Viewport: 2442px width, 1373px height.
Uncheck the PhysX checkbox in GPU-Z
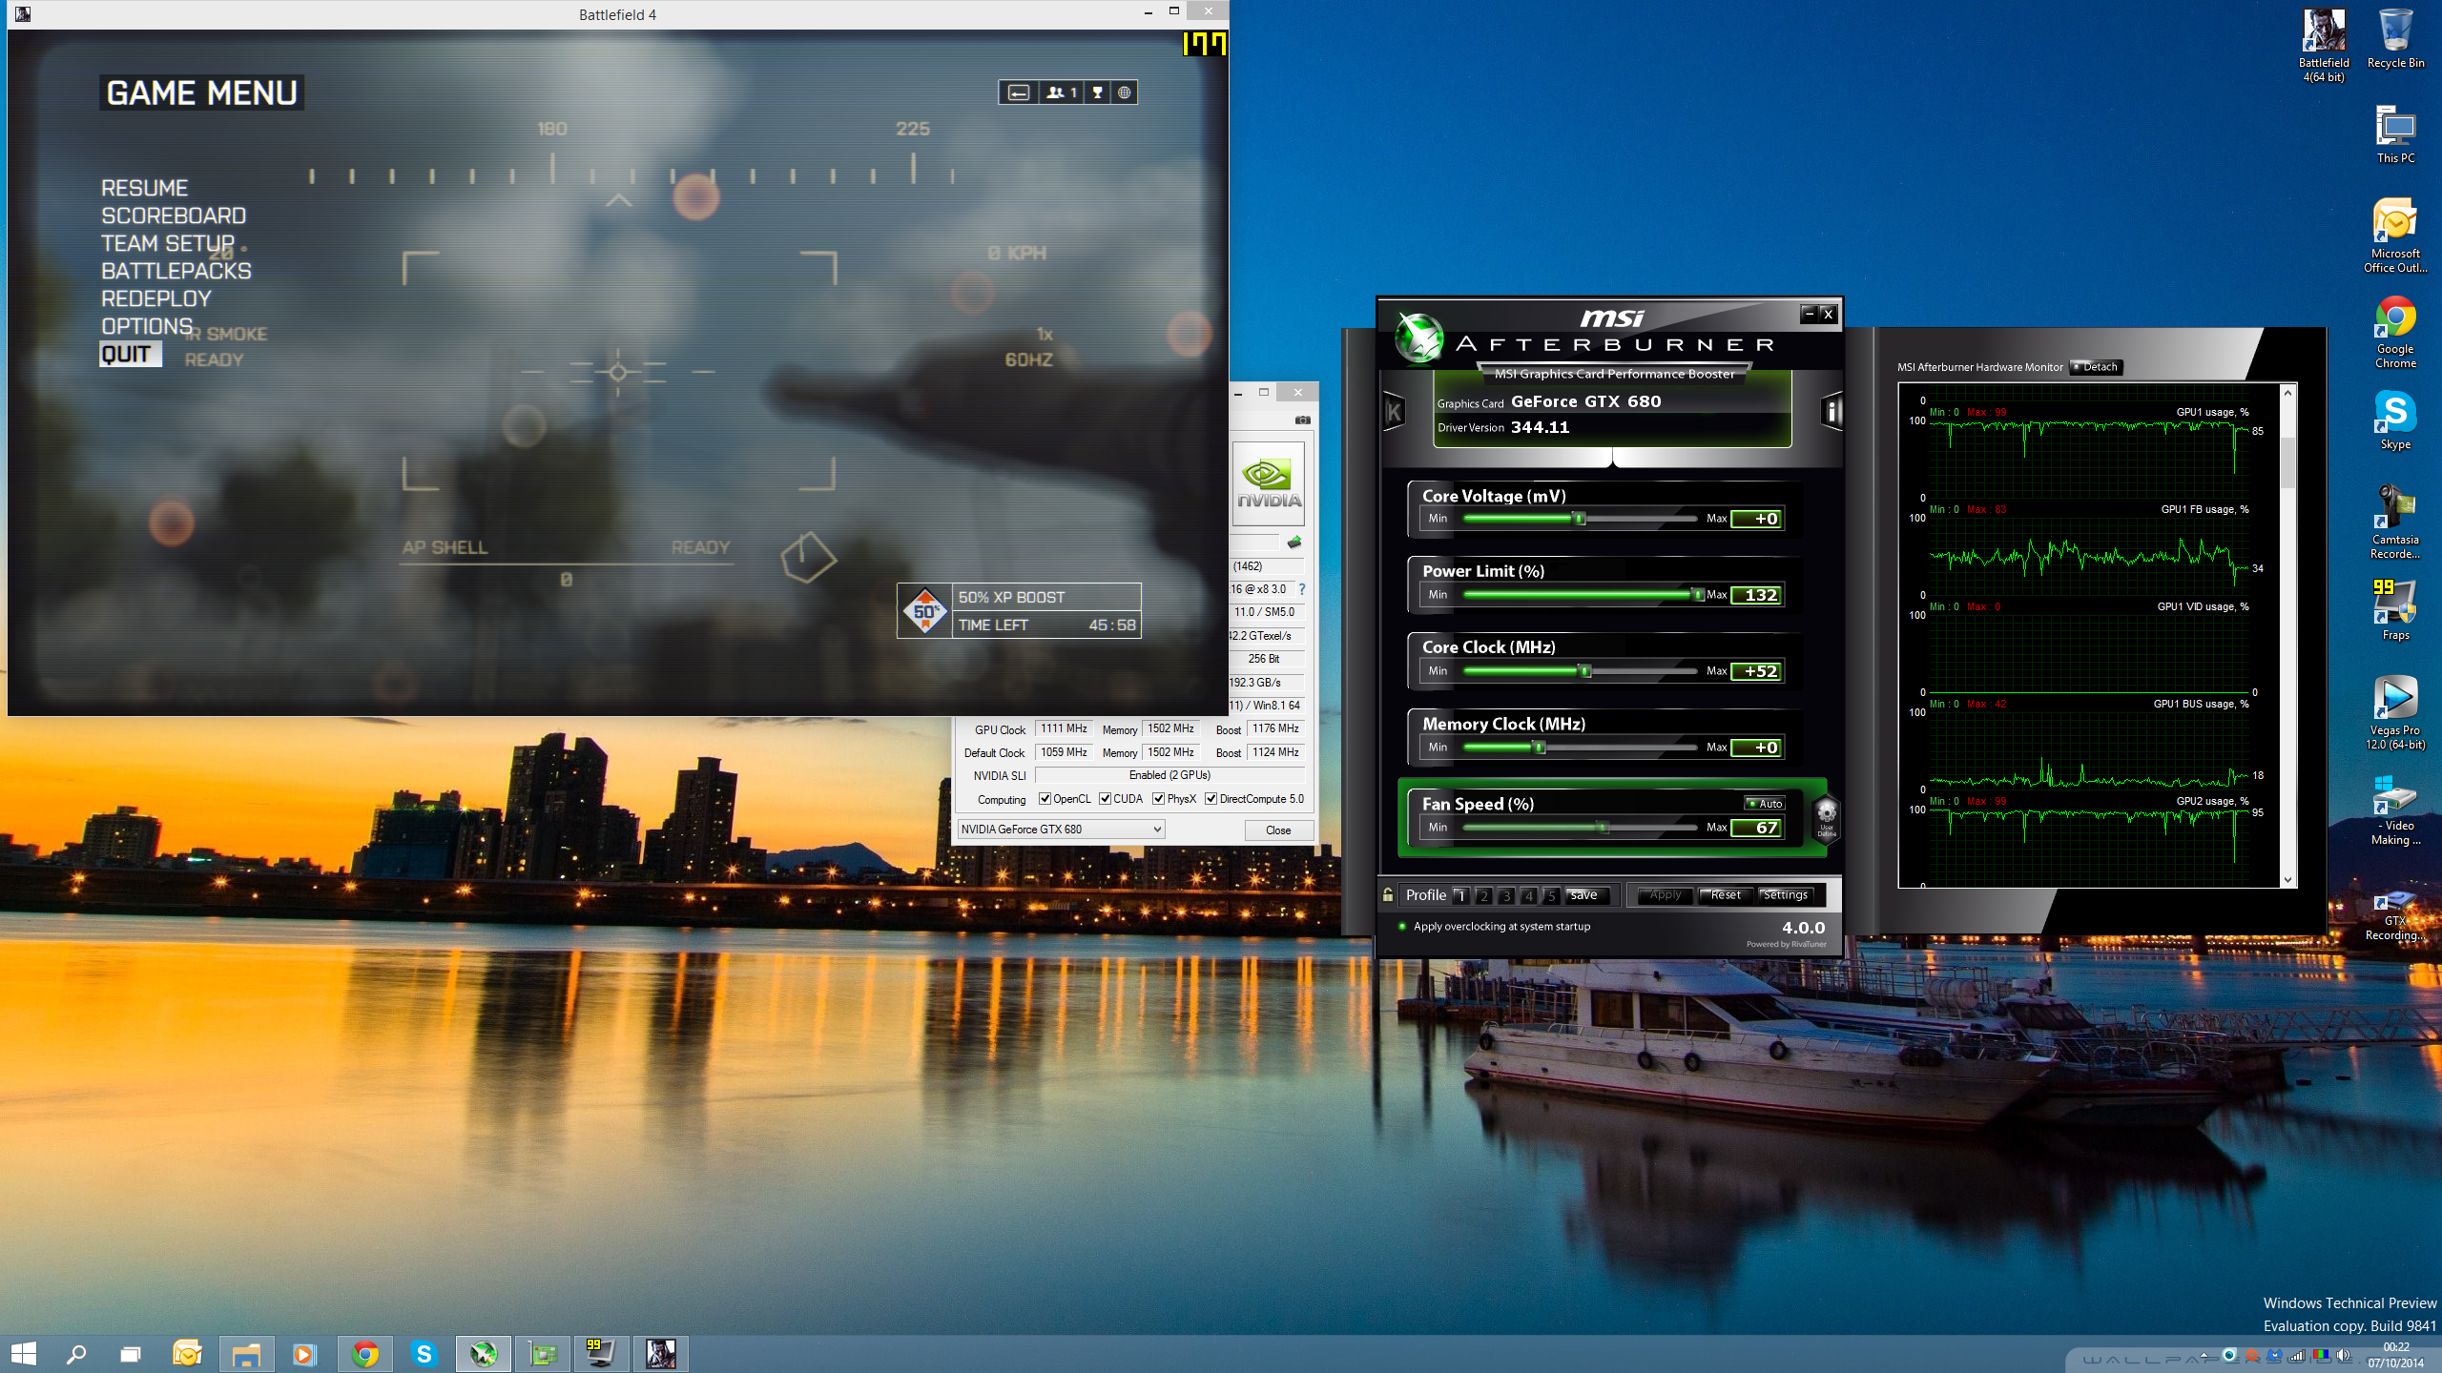click(1158, 799)
